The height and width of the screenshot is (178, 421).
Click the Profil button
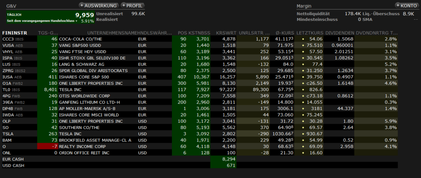click(x=133, y=6)
